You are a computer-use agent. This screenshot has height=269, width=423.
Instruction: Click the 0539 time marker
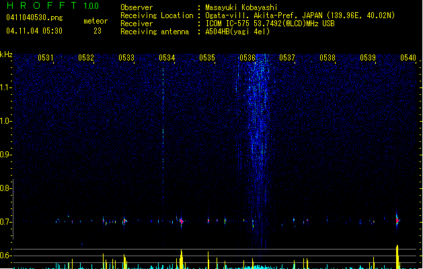click(368, 58)
